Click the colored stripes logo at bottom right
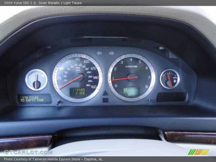Screen dimensions: 216x162 pos(198,152)
